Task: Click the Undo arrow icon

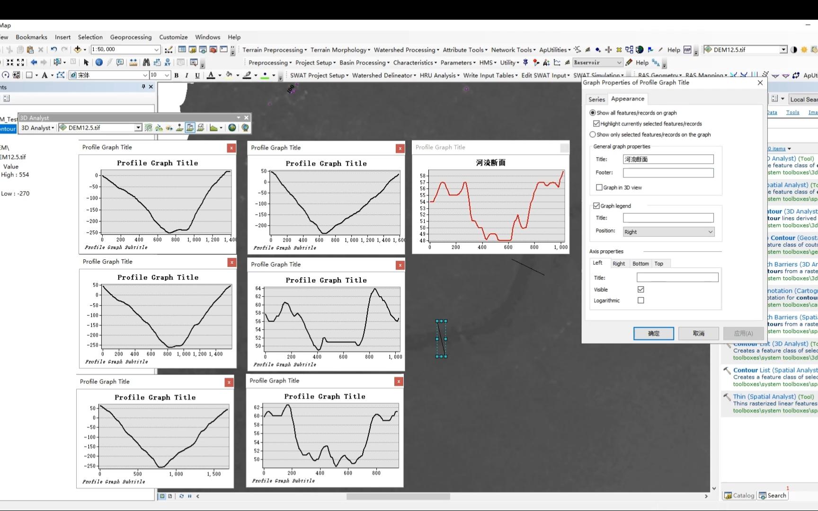Action: point(53,49)
